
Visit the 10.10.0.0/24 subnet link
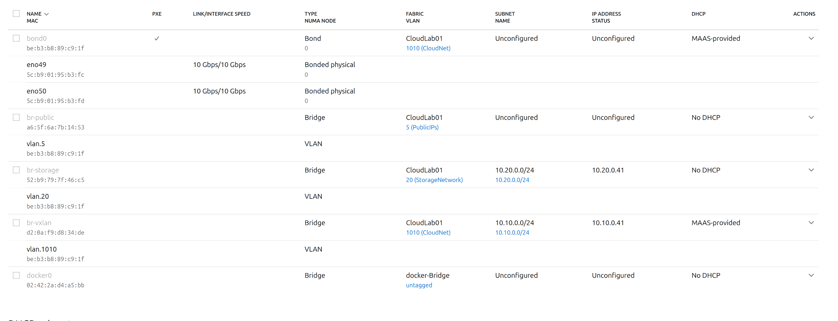point(512,233)
